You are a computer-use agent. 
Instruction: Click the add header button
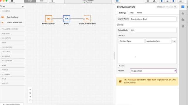point(121,66)
